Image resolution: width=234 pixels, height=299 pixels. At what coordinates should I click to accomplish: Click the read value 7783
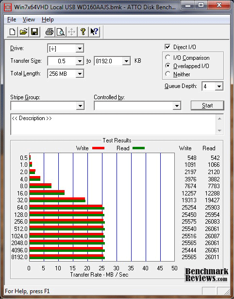[214, 186]
